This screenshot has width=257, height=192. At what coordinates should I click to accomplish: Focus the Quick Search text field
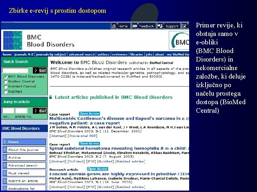[x=15, y=70]
